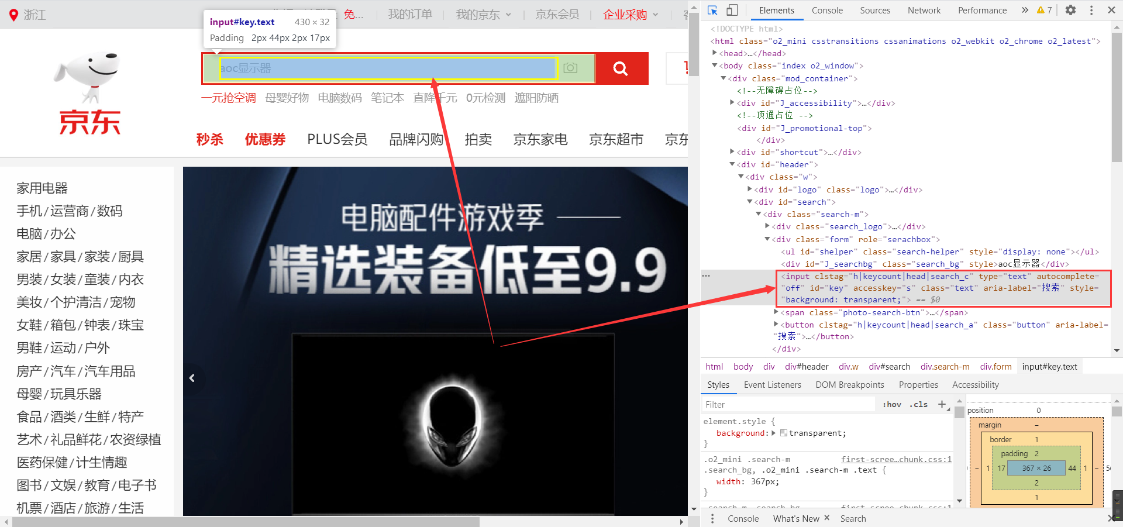Expand the head element node
Image resolution: width=1123 pixels, height=527 pixels.
715,53
